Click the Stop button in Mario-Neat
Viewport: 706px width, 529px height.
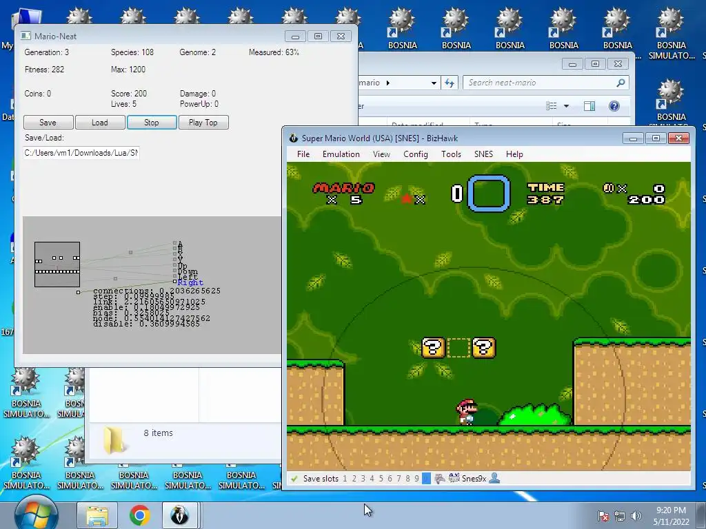click(x=152, y=123)
